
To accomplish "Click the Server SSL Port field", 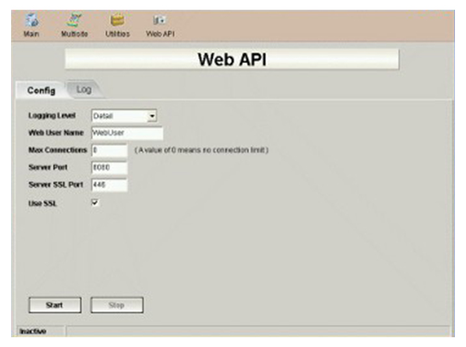I will (x=109, y=185).
